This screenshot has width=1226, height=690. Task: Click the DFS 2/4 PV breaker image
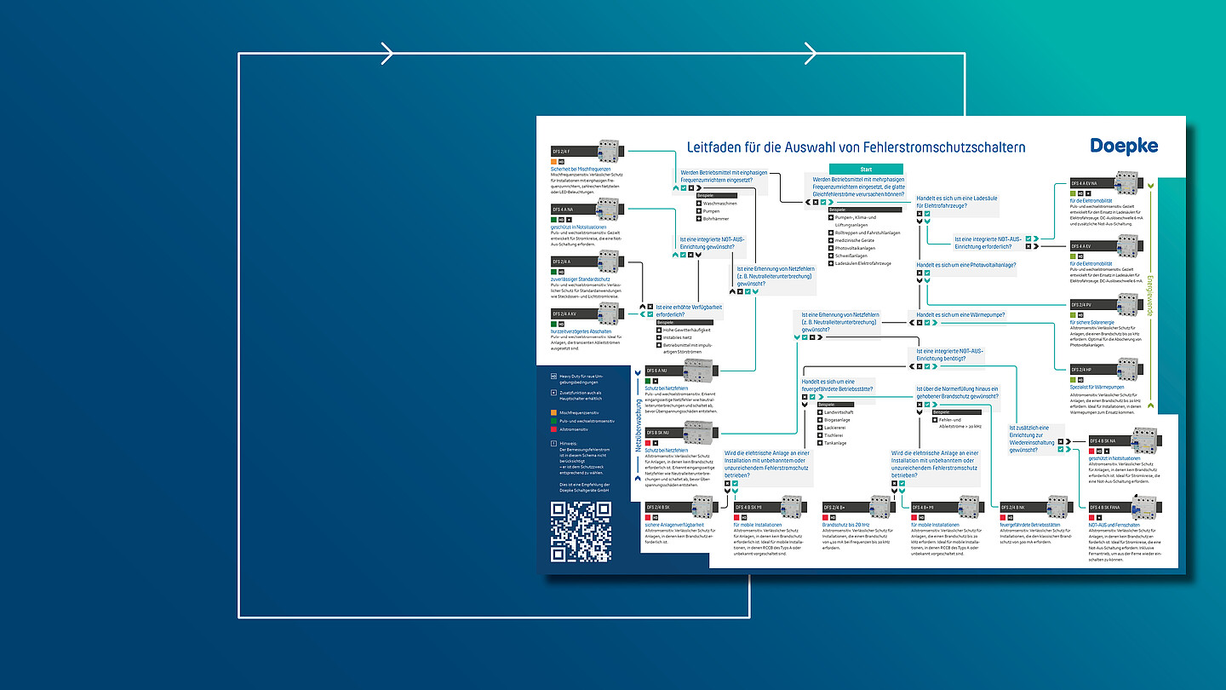coord(1127,304)
